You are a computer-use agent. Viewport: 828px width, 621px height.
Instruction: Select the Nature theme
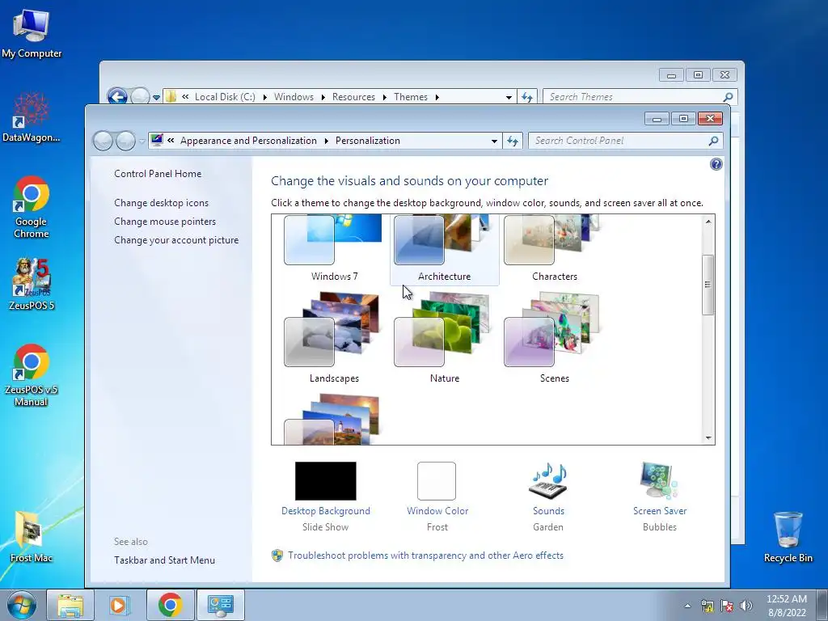[x=444, y=338]
